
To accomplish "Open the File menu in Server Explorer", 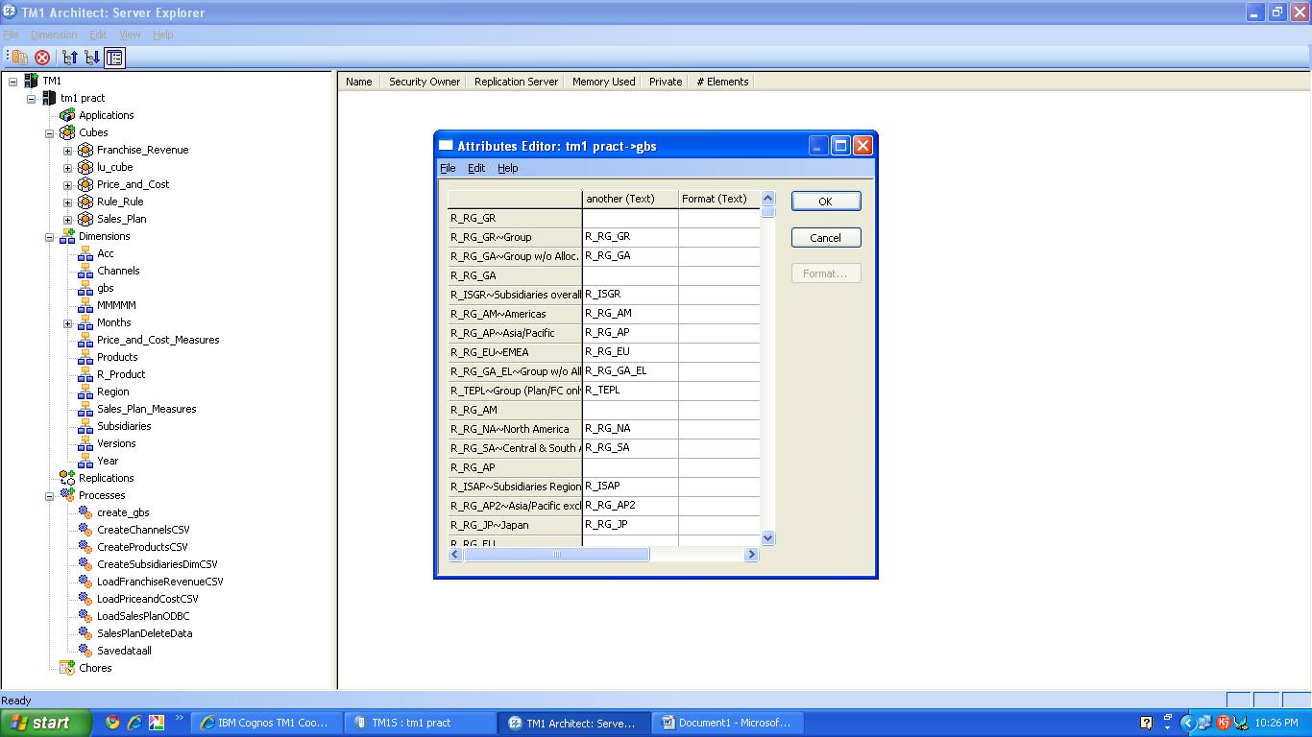I will 12,35.
